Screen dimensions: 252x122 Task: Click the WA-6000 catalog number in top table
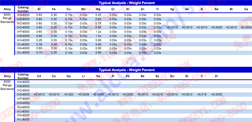tap(23, 15)
